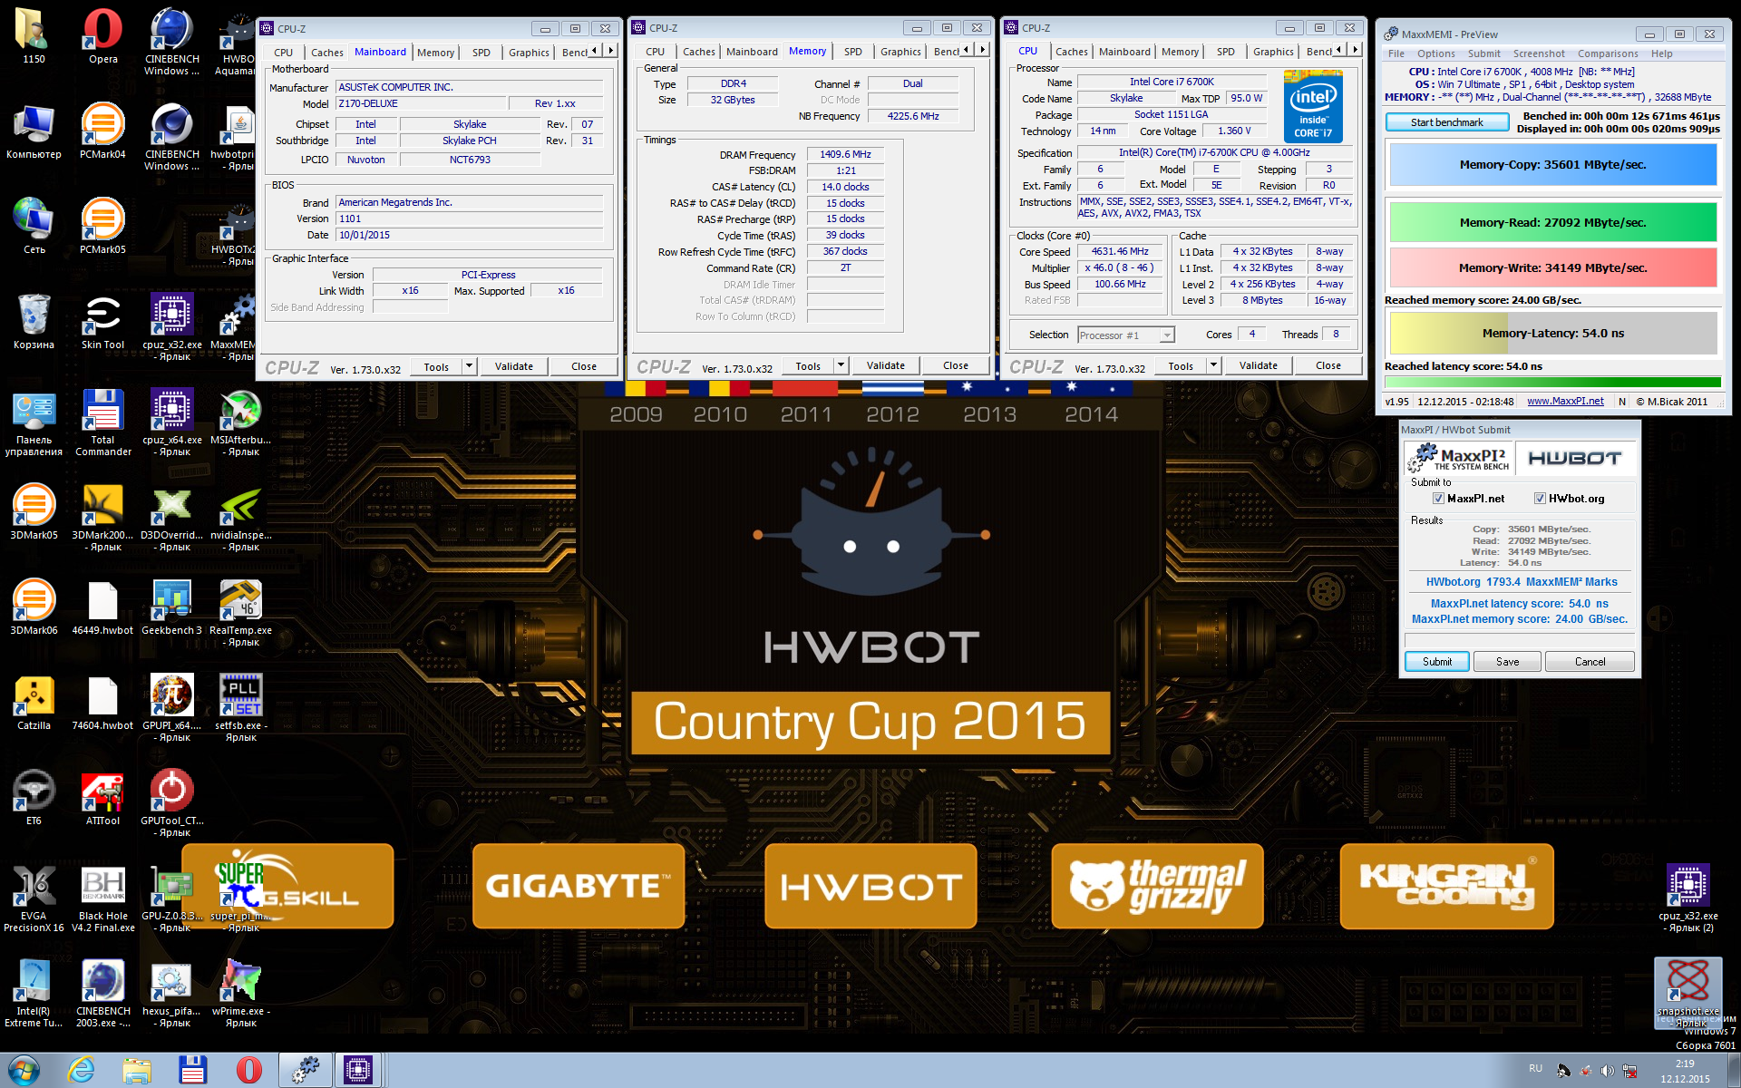This screenshot has height=1088, width=1741.
Task: Click Submit in HWbot Submit dialog
Action: click(x=1437, y=662)
